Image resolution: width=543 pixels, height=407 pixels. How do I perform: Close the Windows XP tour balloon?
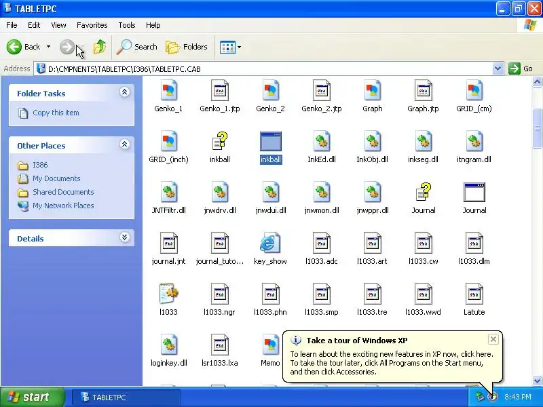[x=493, y=339]
